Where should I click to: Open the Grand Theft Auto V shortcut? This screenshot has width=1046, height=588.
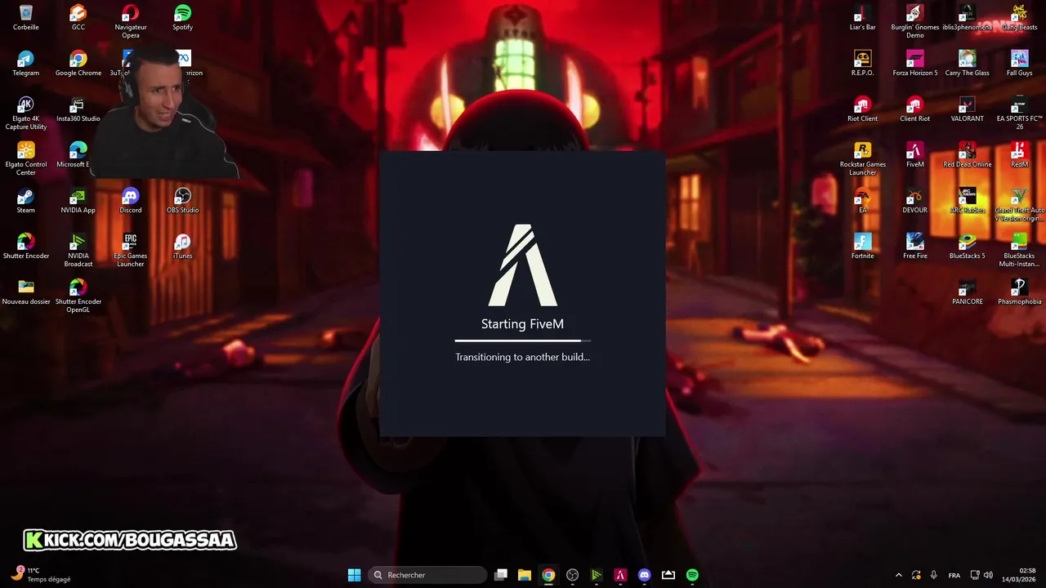[1020, 205]
